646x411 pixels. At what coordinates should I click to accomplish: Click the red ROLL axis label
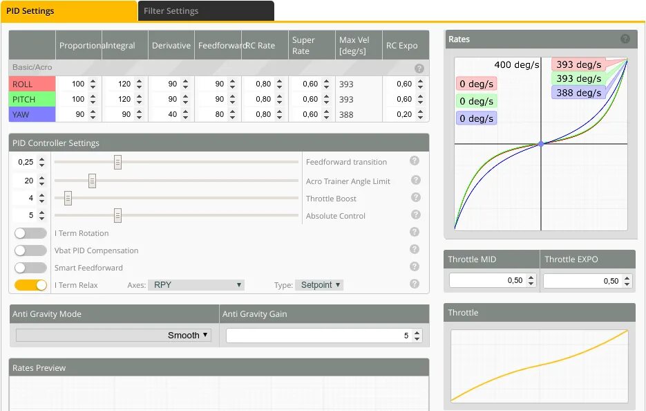(32, 84)
